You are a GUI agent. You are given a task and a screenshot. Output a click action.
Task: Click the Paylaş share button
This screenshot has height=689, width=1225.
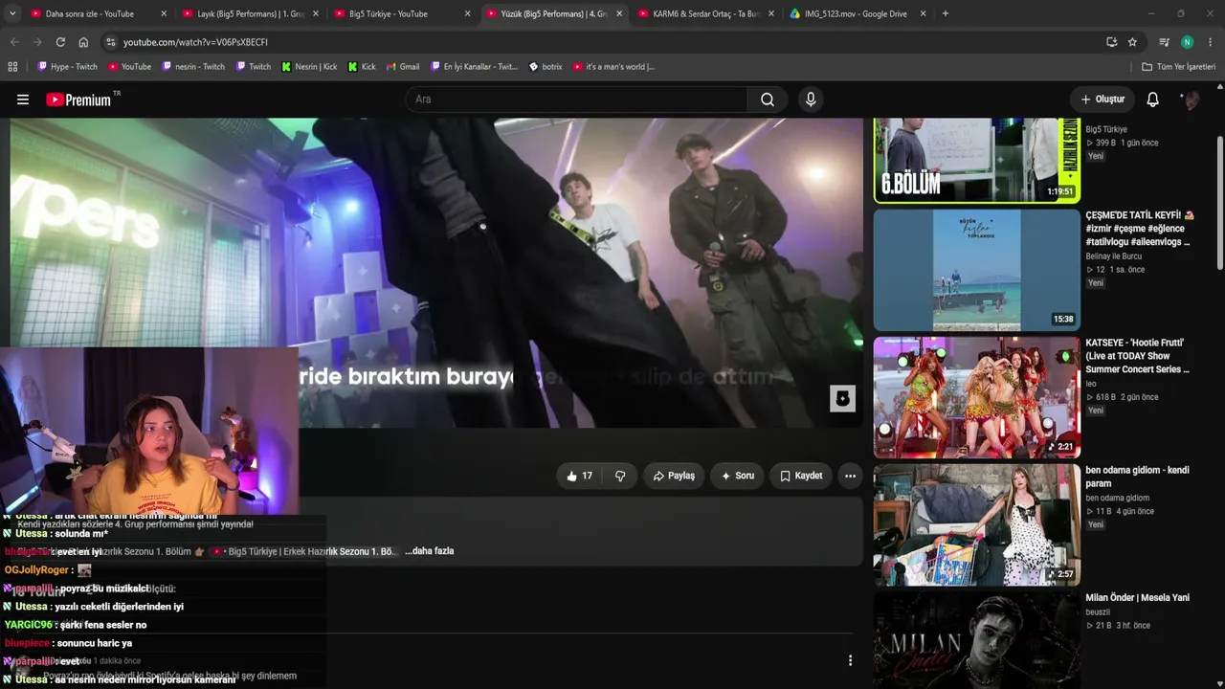(674, 476)
